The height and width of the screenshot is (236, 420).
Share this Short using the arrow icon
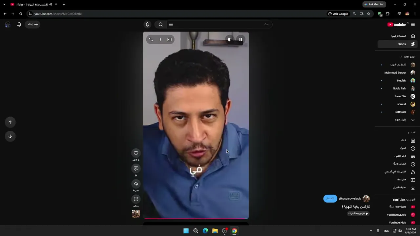tap(136, 184)
